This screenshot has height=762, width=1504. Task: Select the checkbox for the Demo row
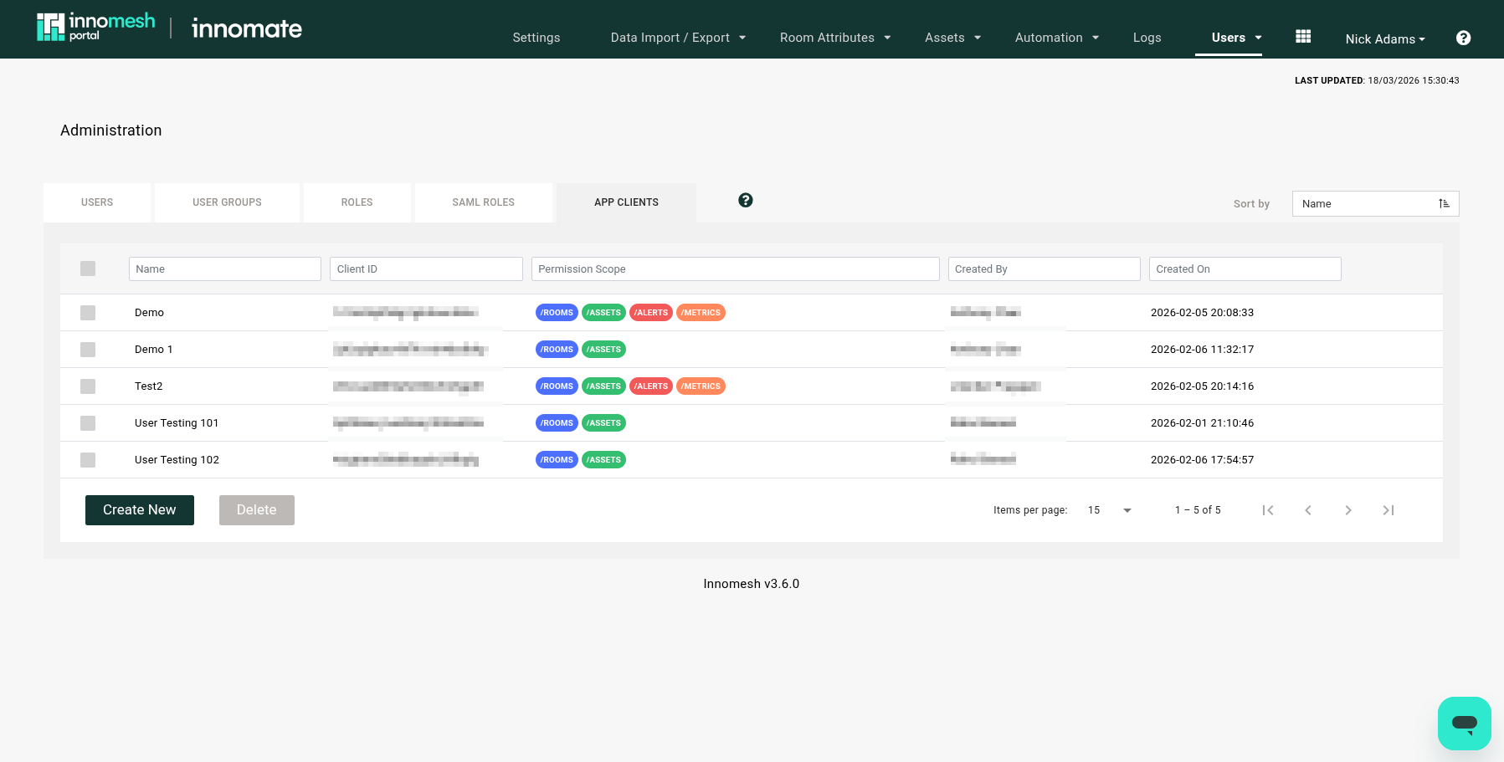(88, 313)
